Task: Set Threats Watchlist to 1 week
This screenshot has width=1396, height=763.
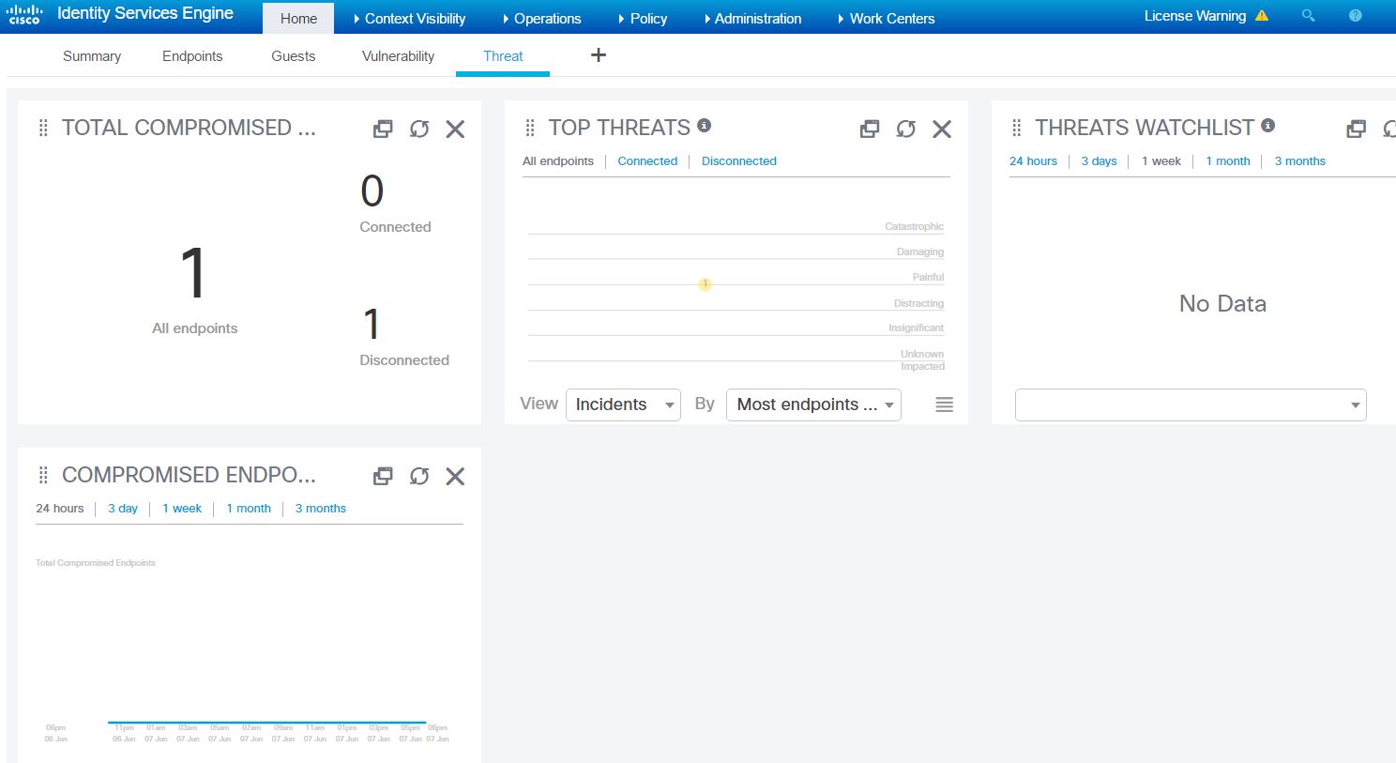Action: point(1161,161)
